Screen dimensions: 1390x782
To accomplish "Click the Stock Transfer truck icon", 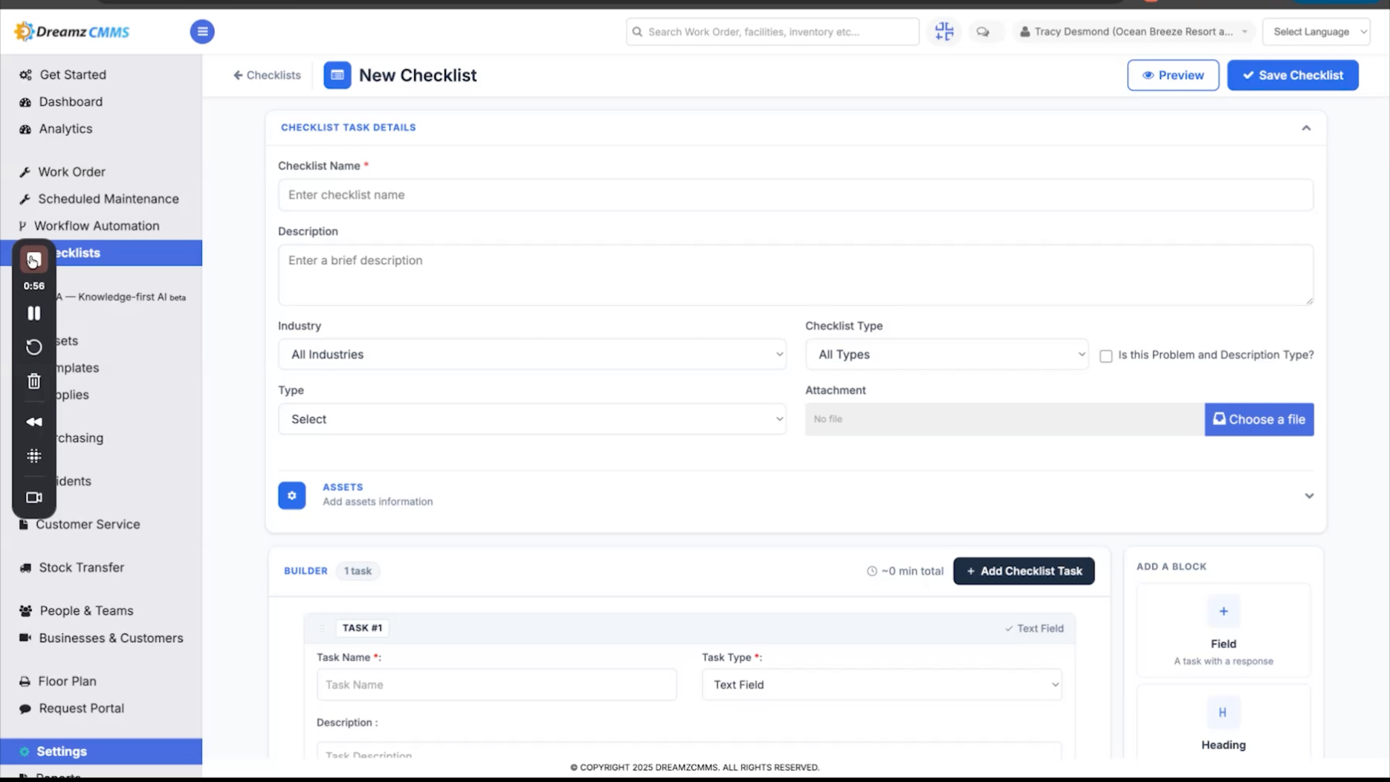I will point(25,568).
